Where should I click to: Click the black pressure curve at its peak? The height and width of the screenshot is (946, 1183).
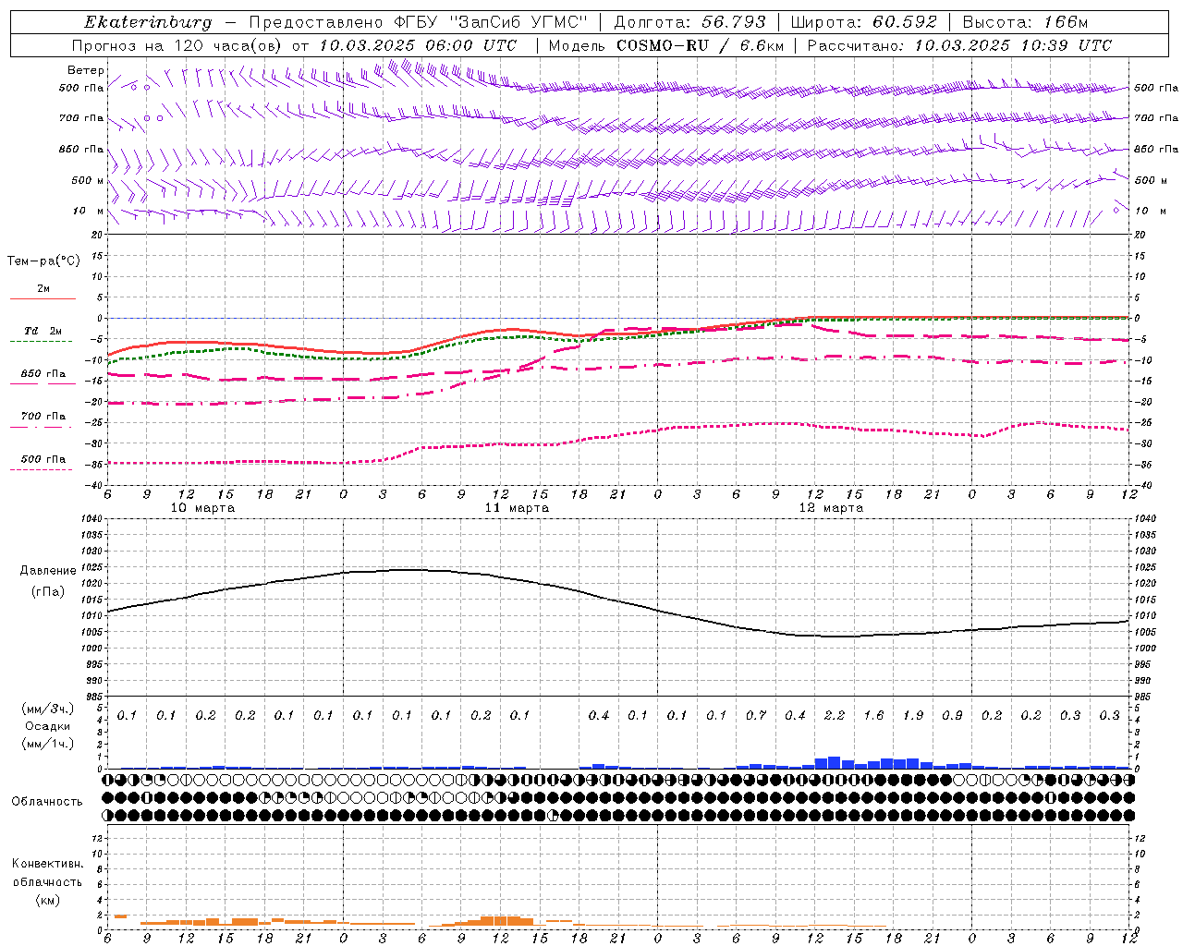(409, 570)
